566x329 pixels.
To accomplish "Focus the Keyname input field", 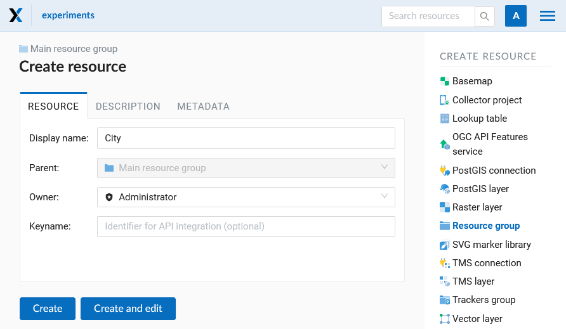I will pos(246,226).
